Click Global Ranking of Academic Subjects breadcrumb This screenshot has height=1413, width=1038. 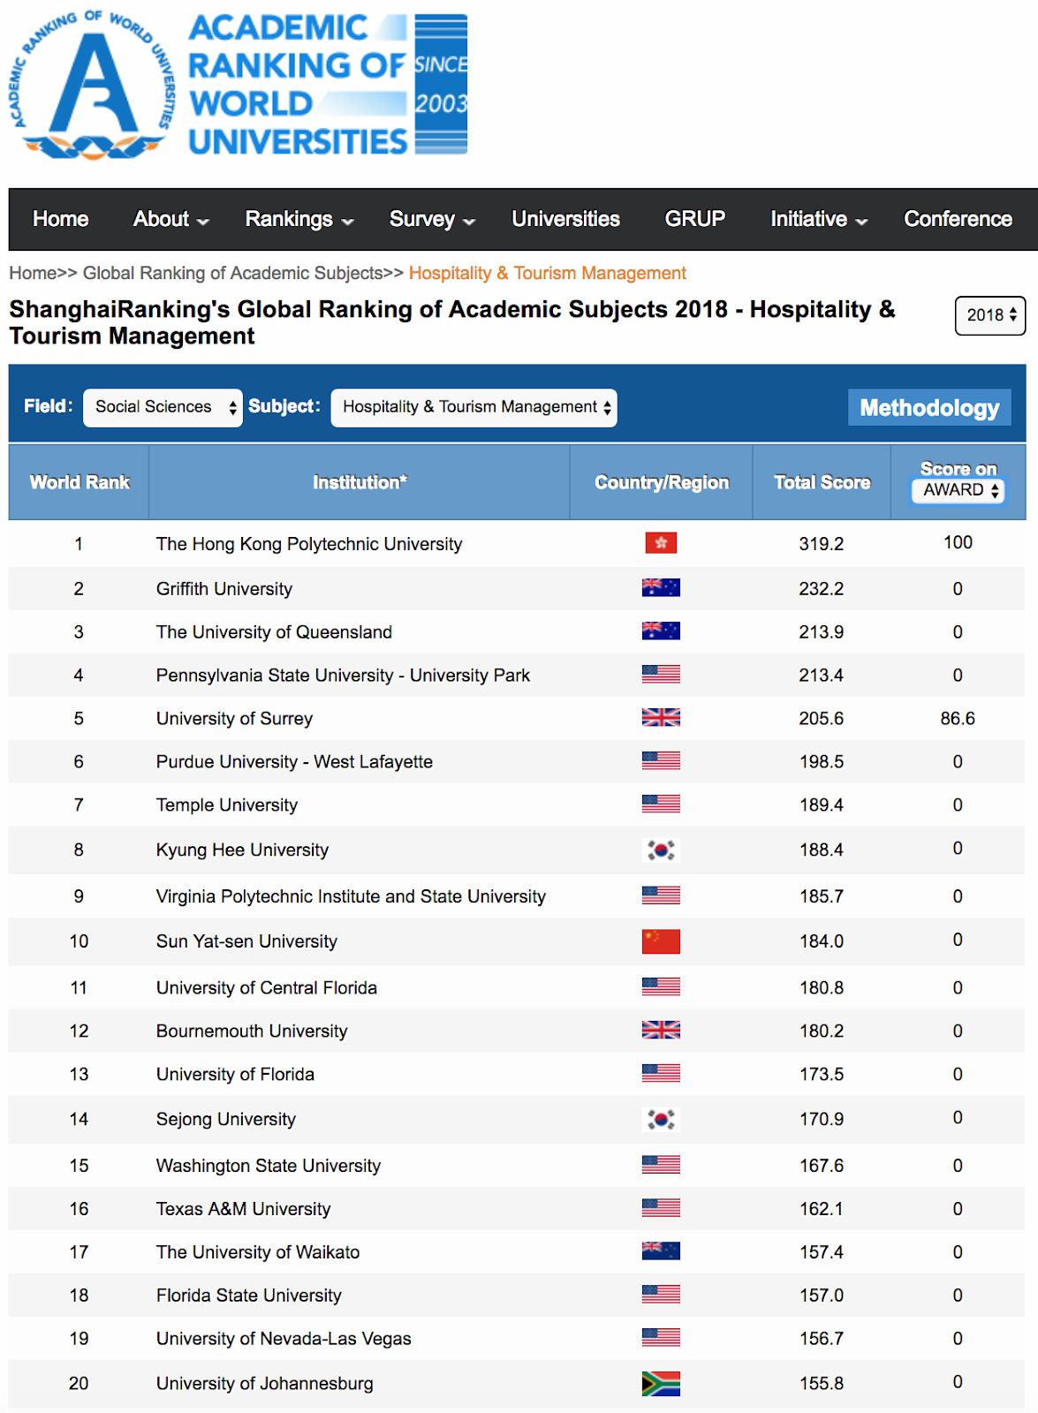[x=233, y=274]
